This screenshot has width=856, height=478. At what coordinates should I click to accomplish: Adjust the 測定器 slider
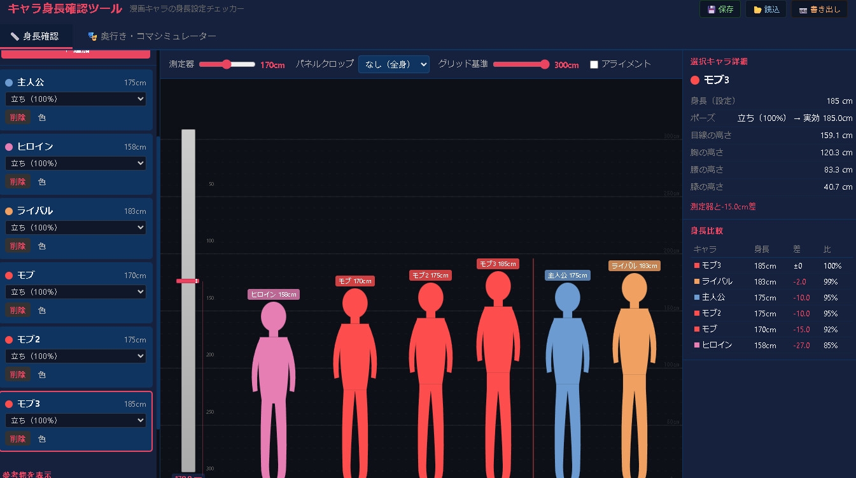coord(227,64)
